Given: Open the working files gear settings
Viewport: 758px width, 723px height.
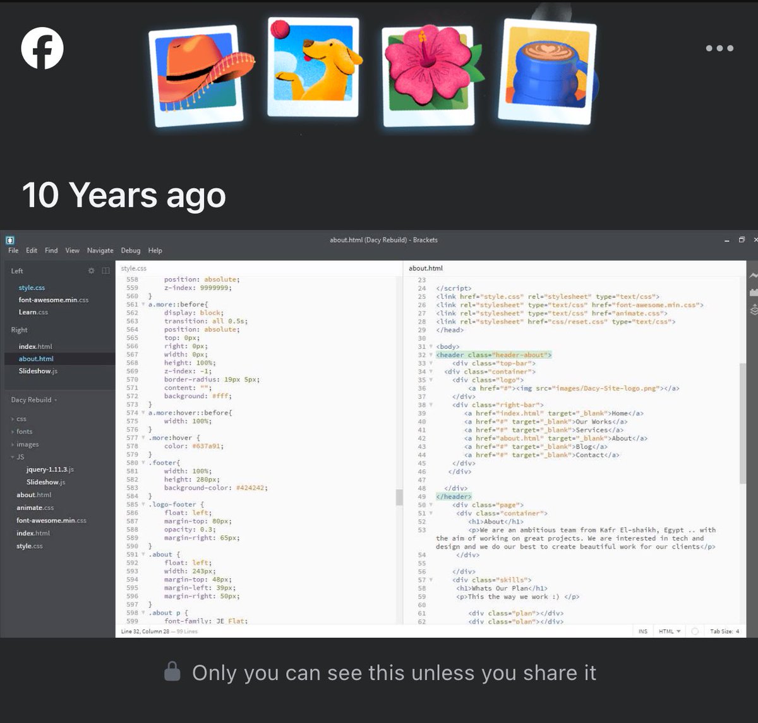Looking at the screenshot, I should pos(91,270).
